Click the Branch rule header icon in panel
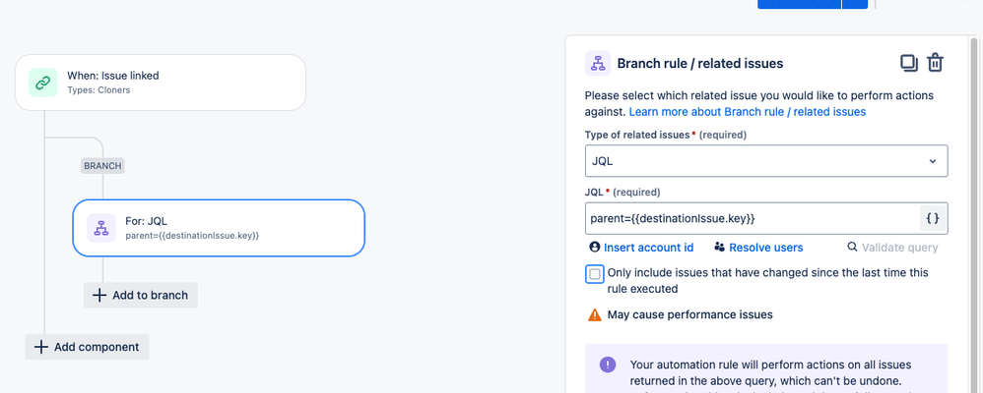Screen dimensions: 983x393 tap(598, 63)
